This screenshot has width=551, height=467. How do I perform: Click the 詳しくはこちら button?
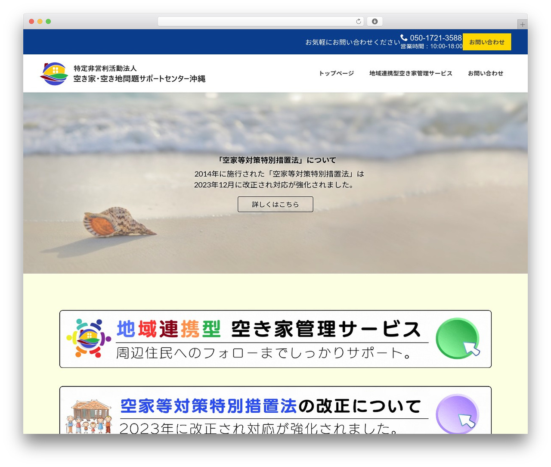275,204
